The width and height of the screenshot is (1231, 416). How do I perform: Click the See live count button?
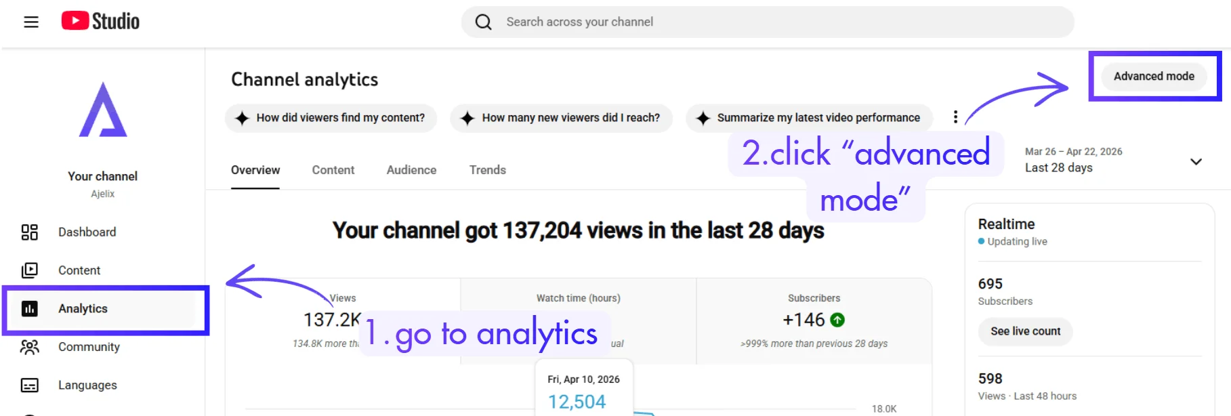tap(1025, 331)
